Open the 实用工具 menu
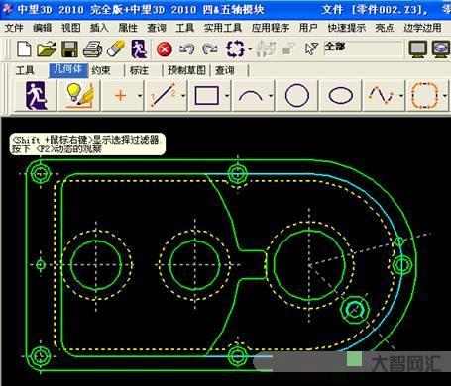This screenshot has height=386, width=451. click(223, 28)
